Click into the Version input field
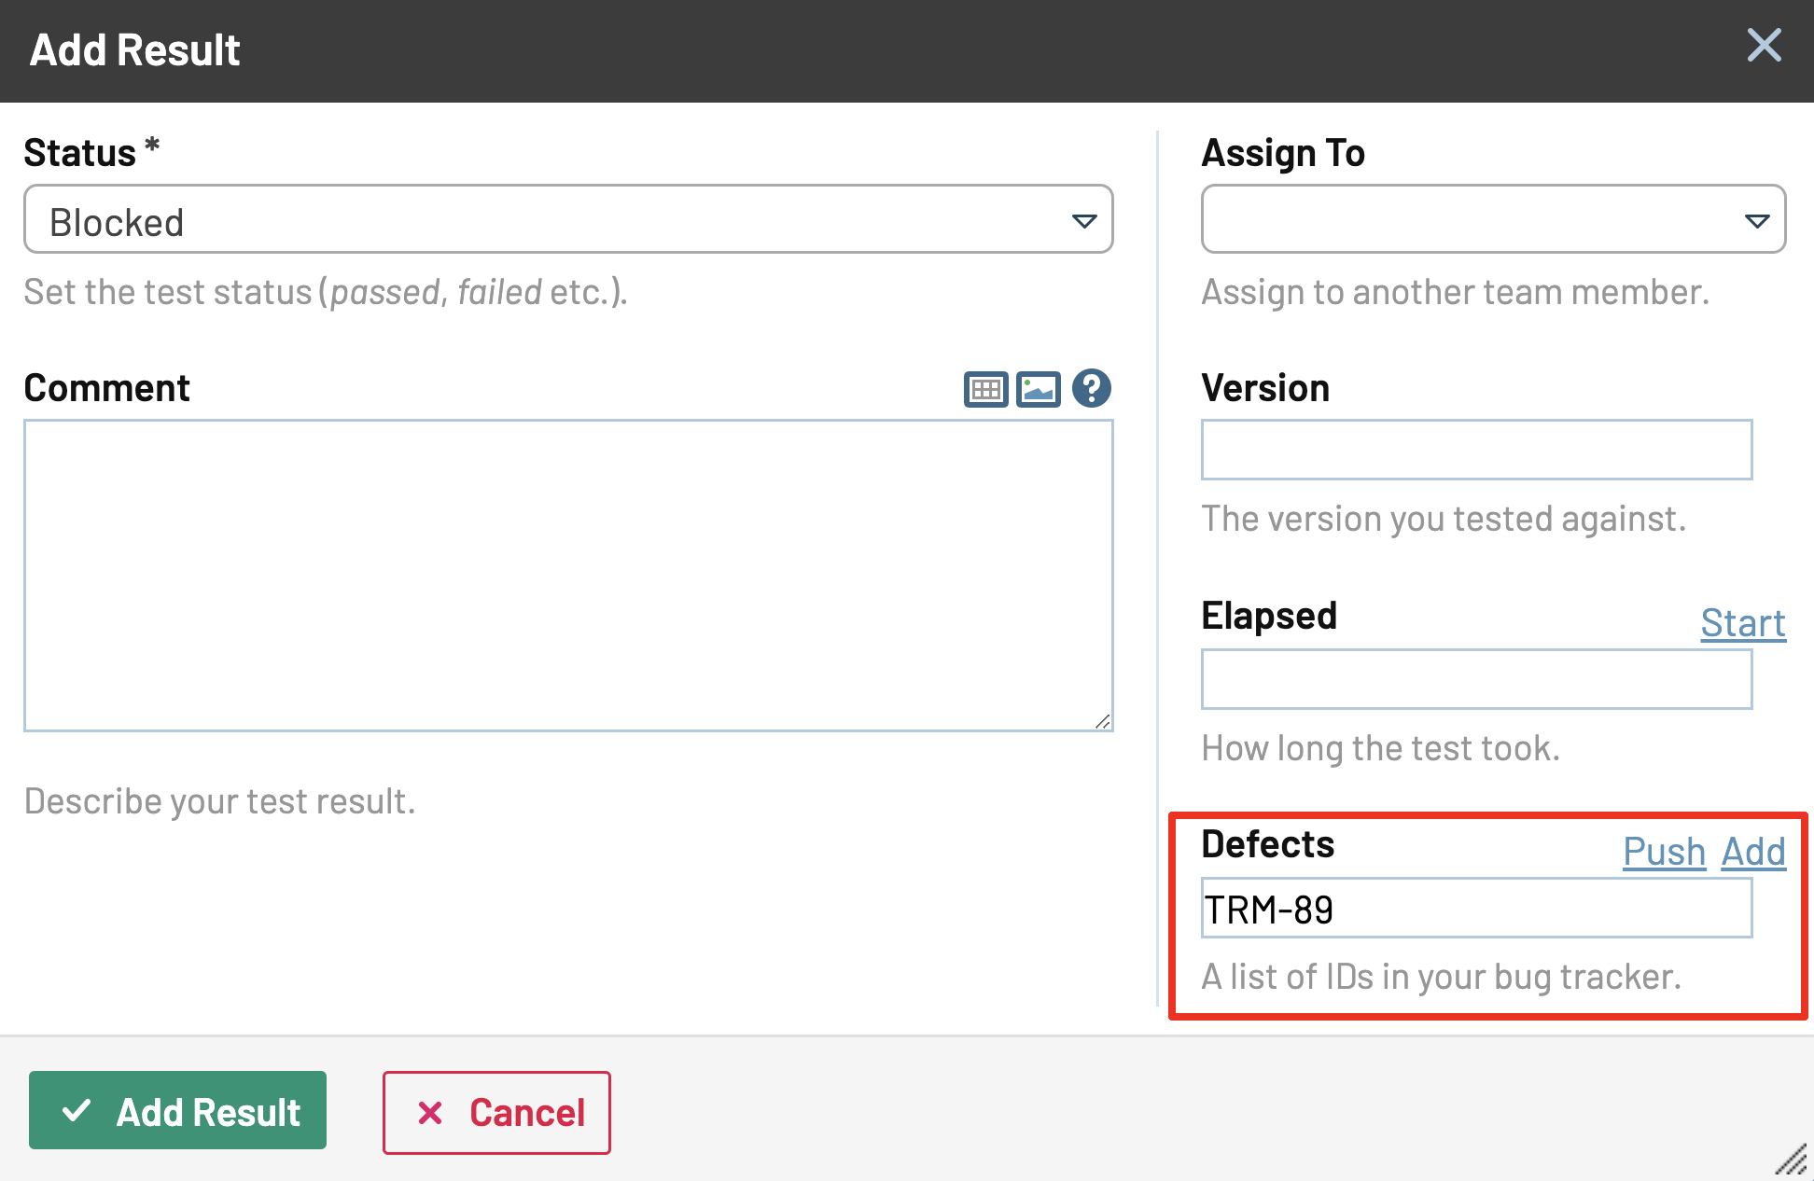Screen dimensions: 1814x1181 tap(1476, 450)
